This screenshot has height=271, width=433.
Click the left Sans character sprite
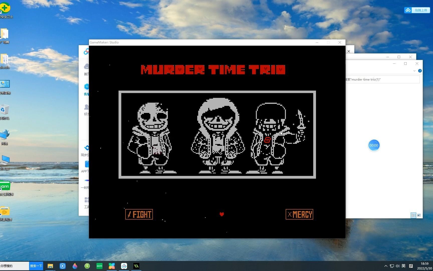tap(152, 138)
